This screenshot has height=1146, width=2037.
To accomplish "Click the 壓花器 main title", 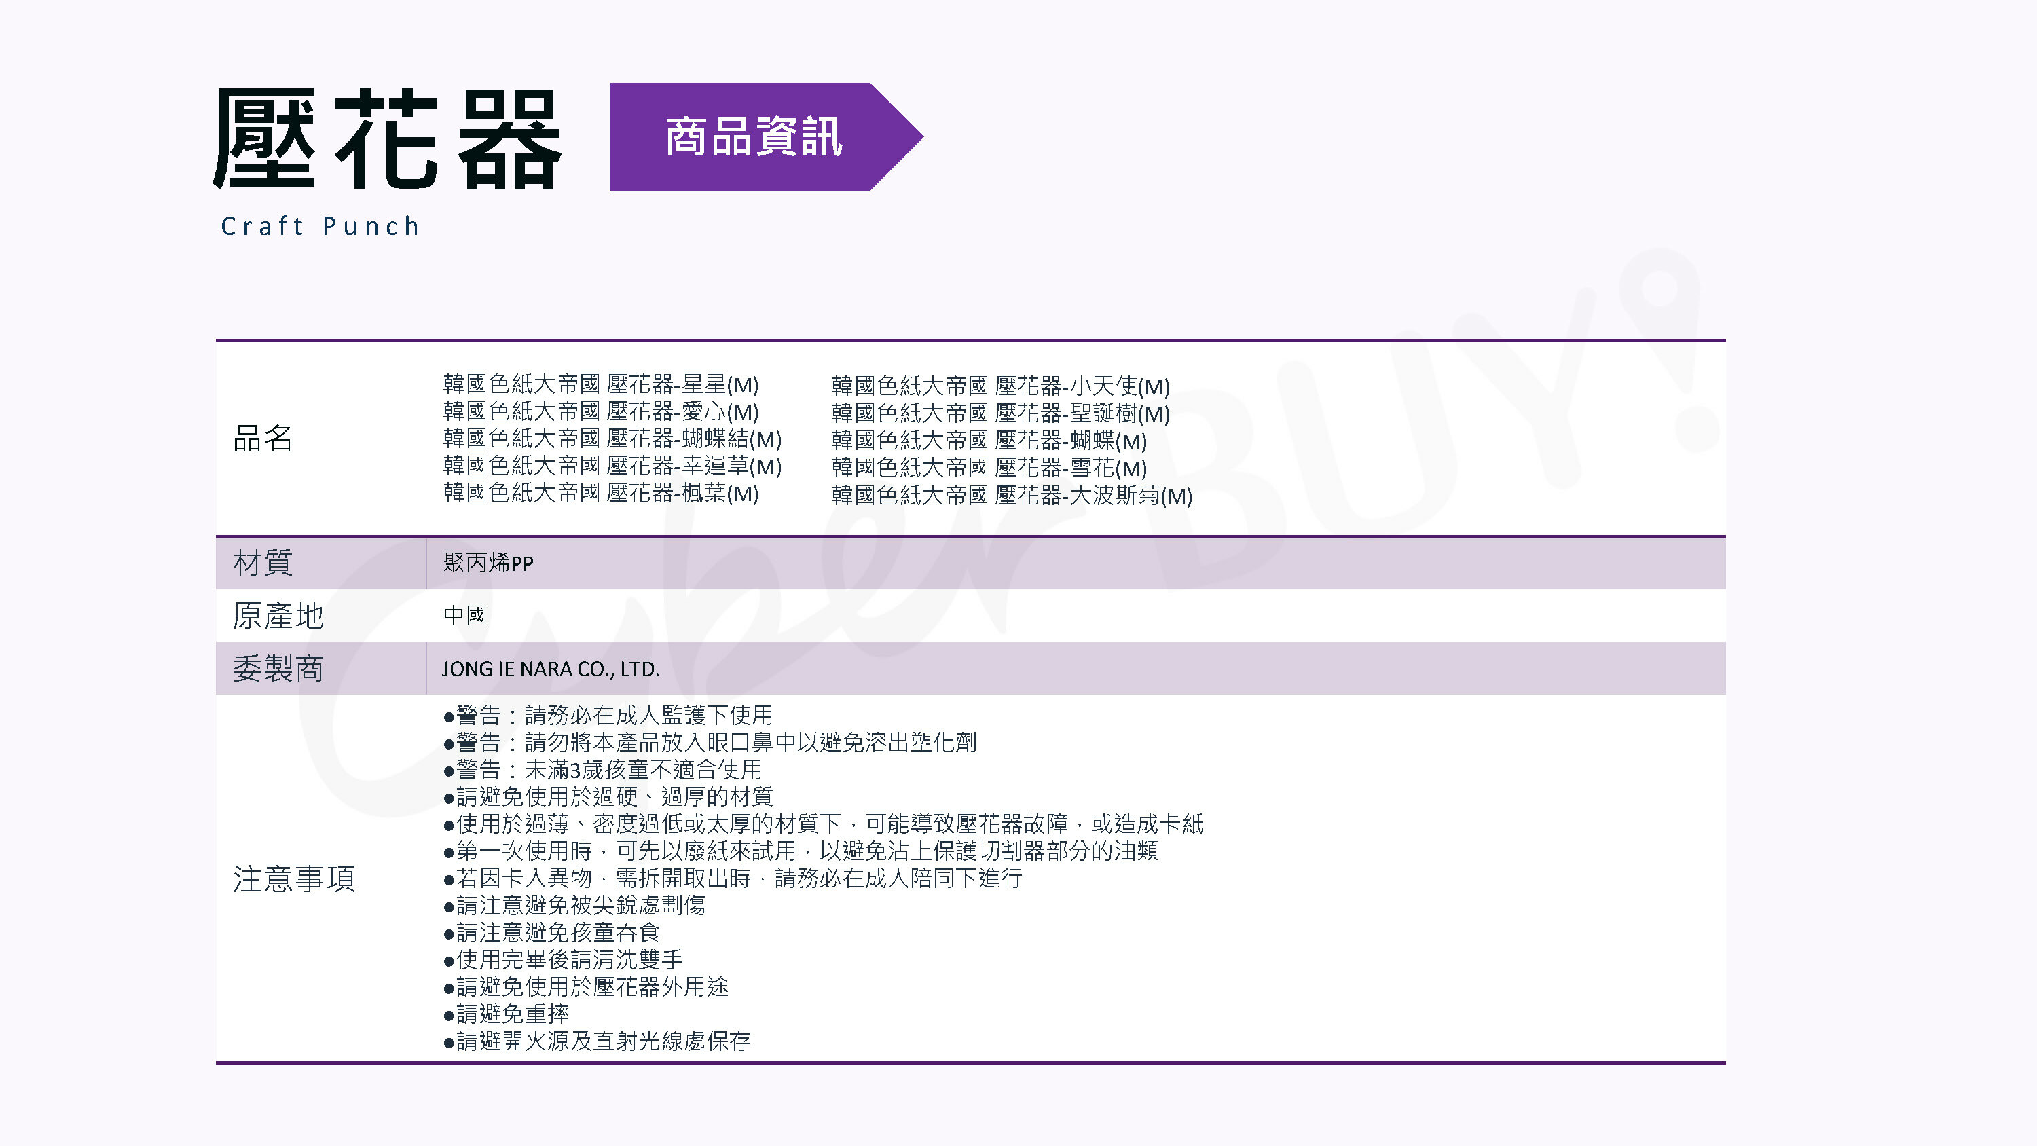I will [386, 139].
